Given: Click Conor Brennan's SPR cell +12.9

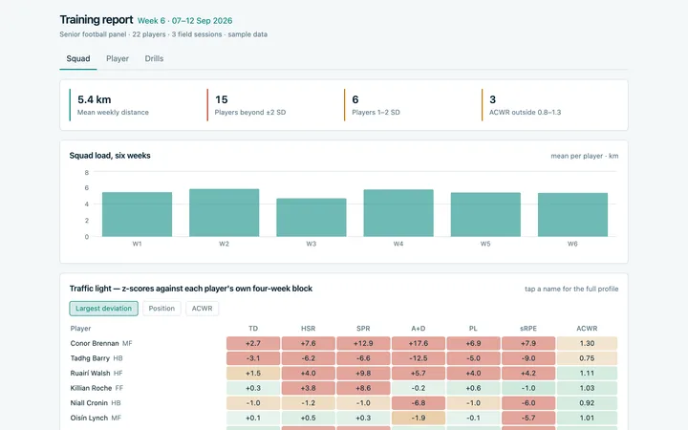Looking at the screenshot, I should [x=363, y=344].
